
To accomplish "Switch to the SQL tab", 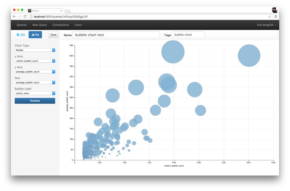I will pos(21,35).
